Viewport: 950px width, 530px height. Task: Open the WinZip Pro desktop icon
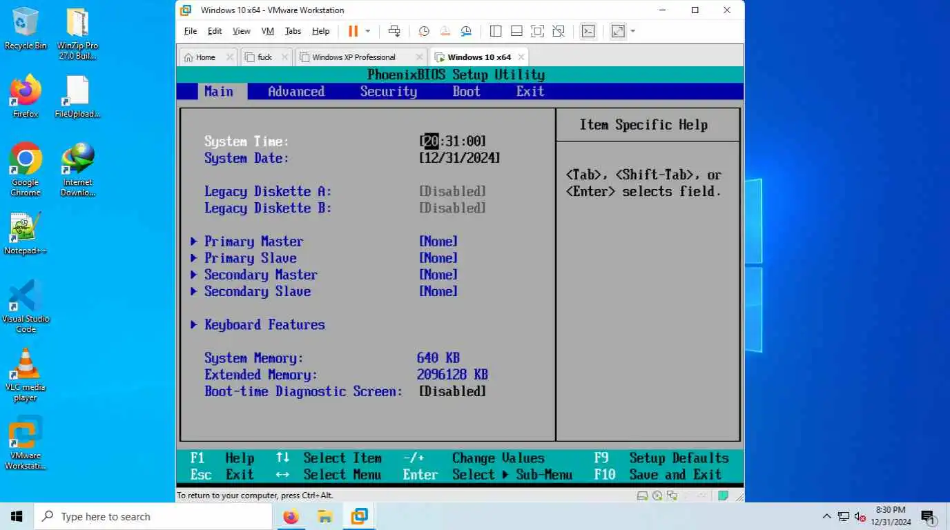(x=77, y=33)
